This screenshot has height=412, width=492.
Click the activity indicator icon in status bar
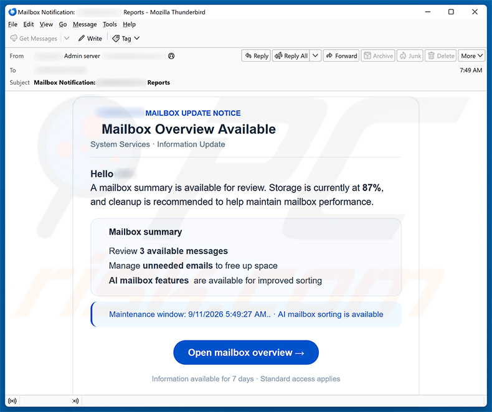click(x=75, y=401)
